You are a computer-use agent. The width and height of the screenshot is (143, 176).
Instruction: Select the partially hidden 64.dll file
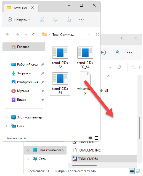click(104, 91)
